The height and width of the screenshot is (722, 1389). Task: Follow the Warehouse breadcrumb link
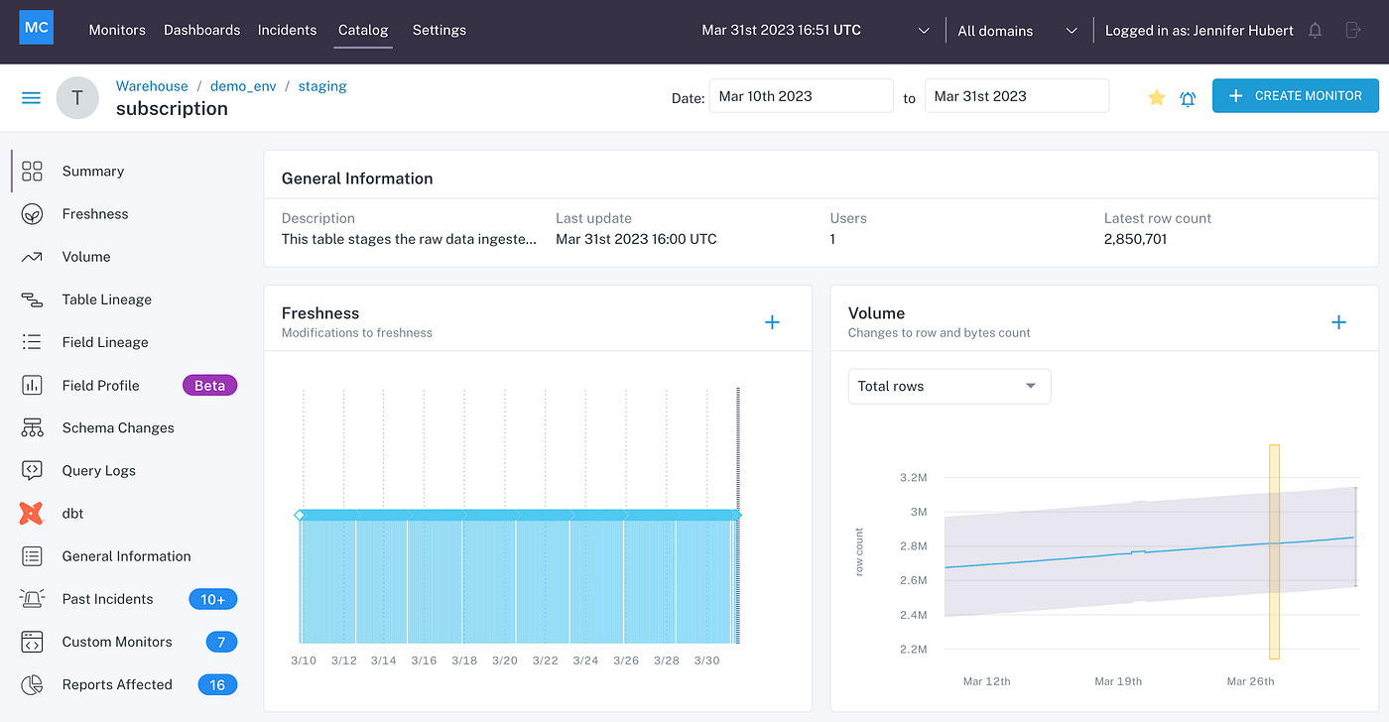tap(152, 86)
